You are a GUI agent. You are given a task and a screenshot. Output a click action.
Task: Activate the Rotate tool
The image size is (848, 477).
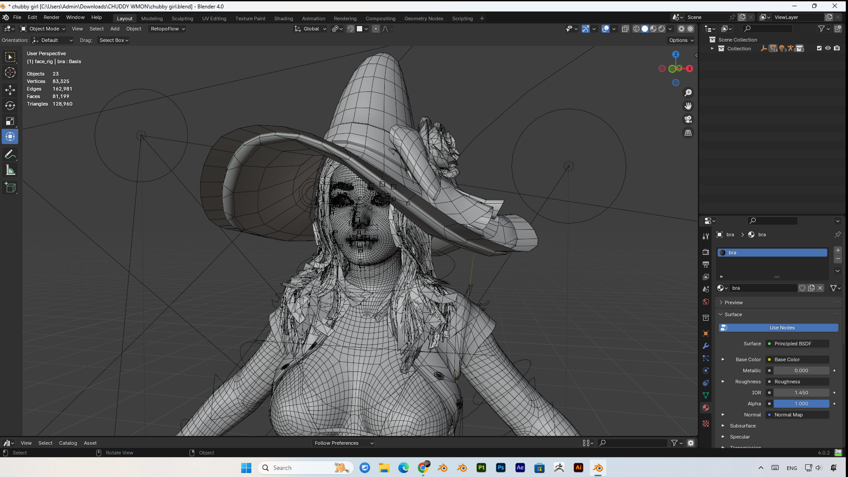coord(10,106)
